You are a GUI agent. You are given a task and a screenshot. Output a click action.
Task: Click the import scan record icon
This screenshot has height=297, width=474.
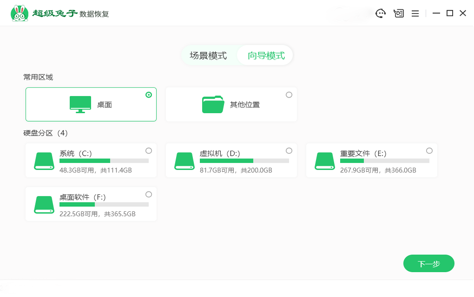pyautogui.click(x=398, y=13)
